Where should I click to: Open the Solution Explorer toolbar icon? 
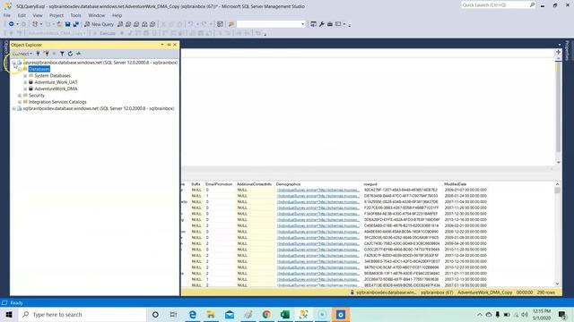pyautogui.click(x=313, y=24)
